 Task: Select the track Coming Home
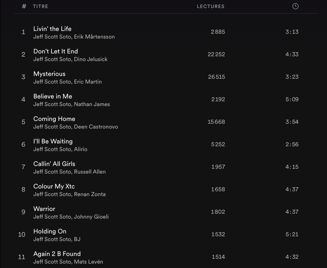click(x=54, y=119)
